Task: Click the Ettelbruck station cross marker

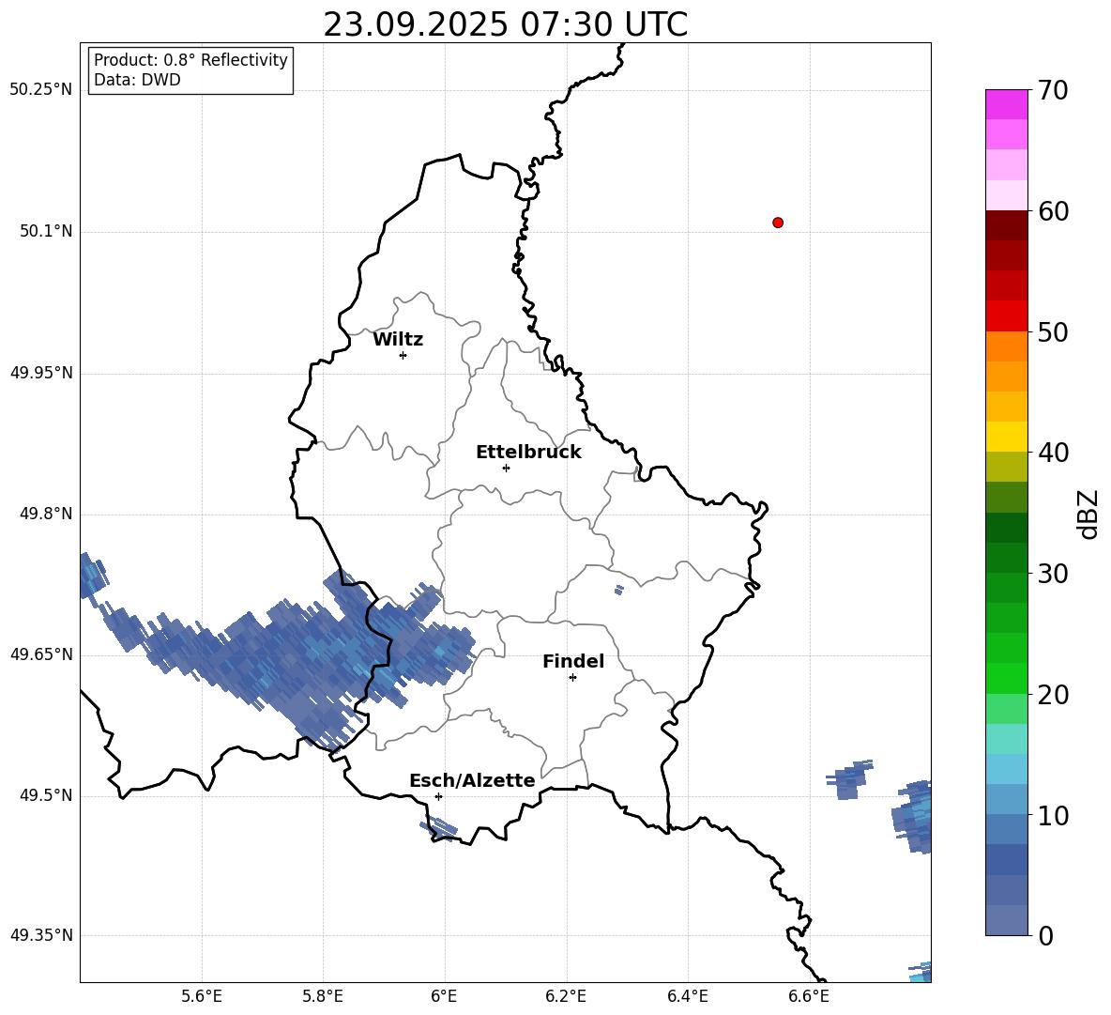Action: 506,468
